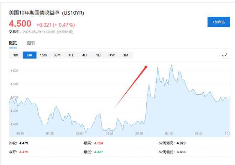Click the 52周最低 value 3.603
Screen dimensions: 235x165
coord(181,152)
